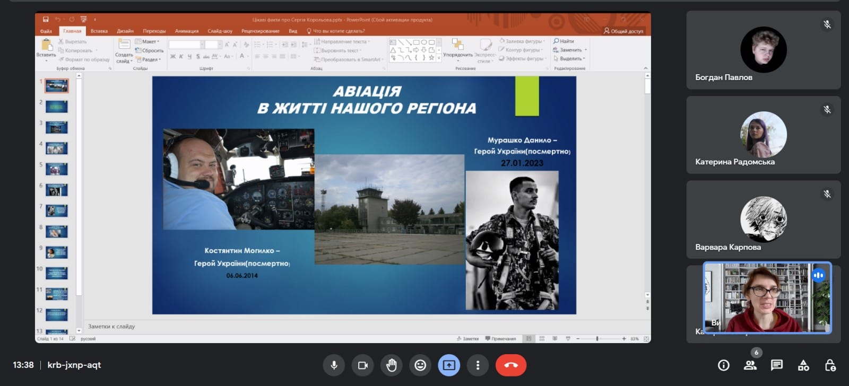The width and height of the screenshot is (849, 386).
Task: Open the chat panel
Action: click(777, 365)
